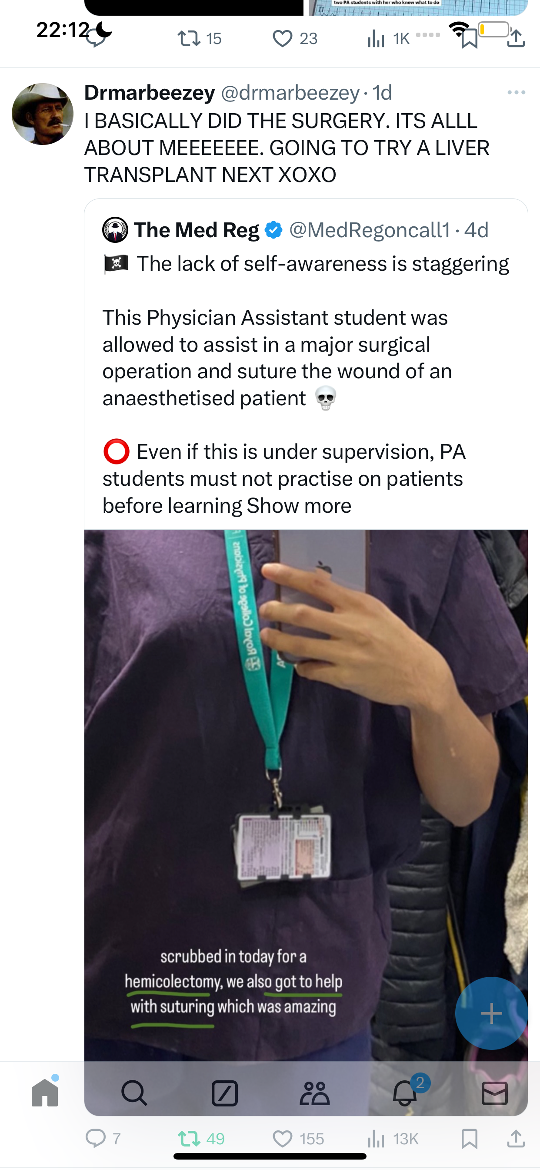The width and height of the screenshot is (540, 1170).
Task: Bookmark the Drmarbeezey post
Action: point(469,1139)
